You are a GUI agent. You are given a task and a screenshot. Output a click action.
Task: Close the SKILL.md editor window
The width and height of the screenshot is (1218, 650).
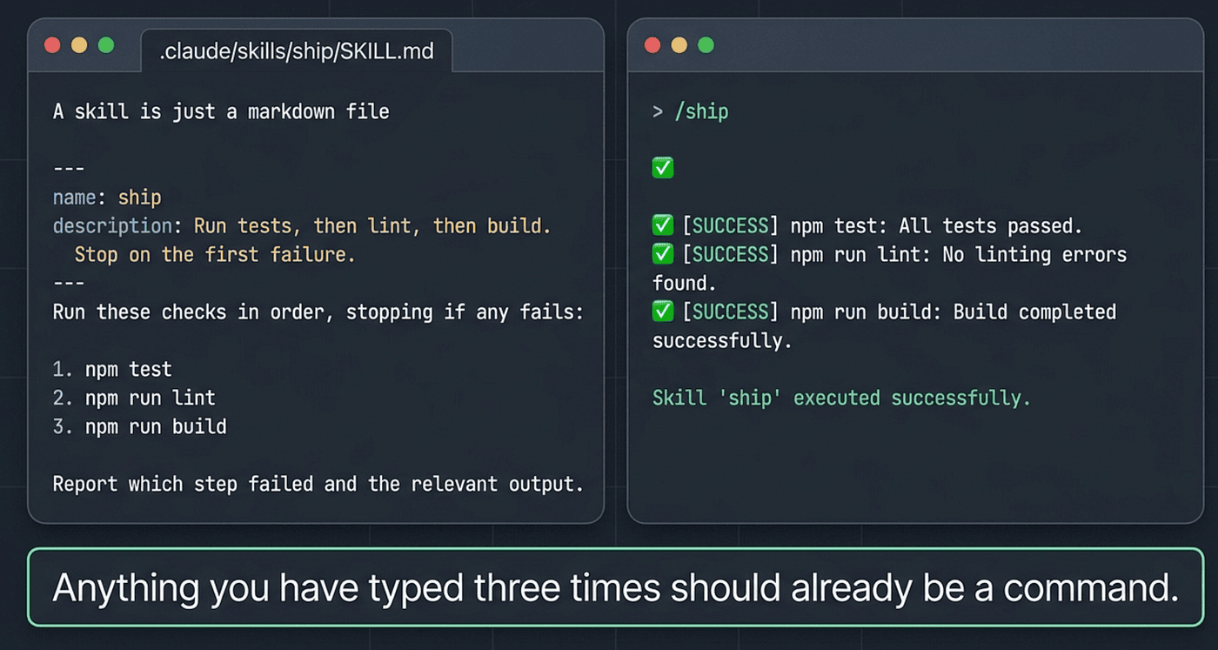coord(52,45)
